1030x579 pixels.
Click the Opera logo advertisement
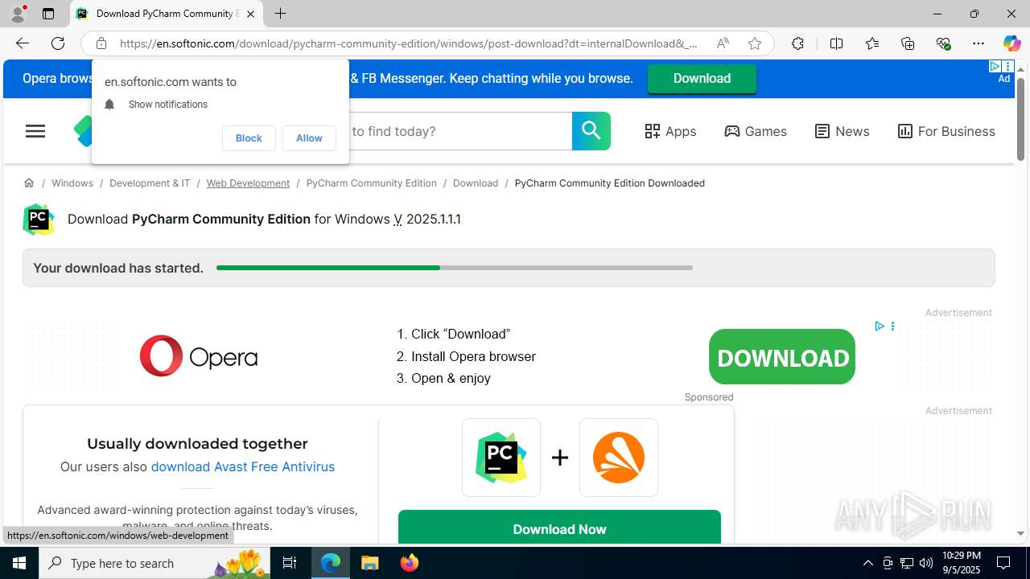coord(199,356)
